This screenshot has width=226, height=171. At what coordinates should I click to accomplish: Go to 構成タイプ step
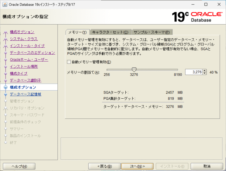point(19,74)
